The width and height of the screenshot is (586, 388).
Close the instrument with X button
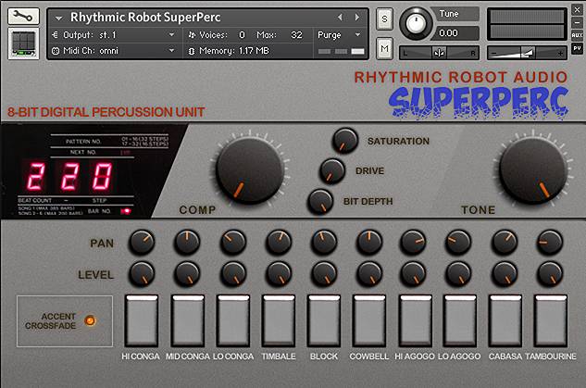577,9
